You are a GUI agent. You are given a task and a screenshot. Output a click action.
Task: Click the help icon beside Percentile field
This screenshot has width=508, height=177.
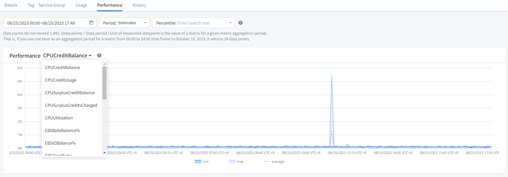[x=241, y=23]
